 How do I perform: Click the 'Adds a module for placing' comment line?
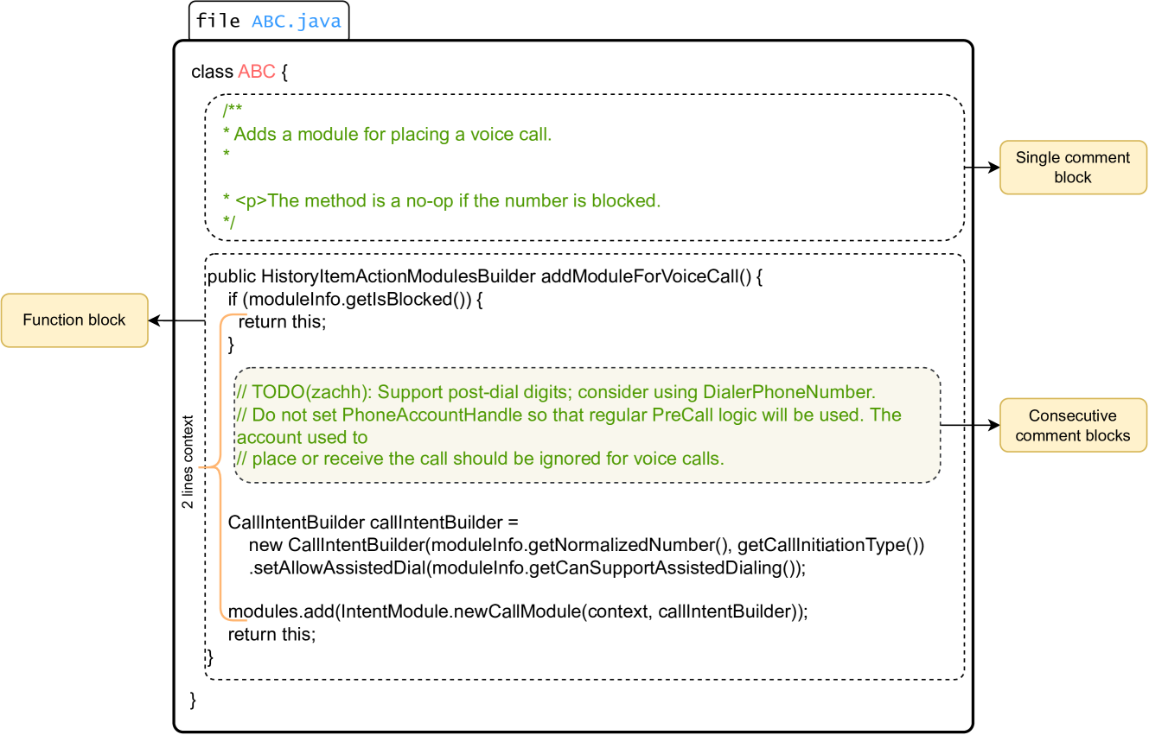pos(387,135)
